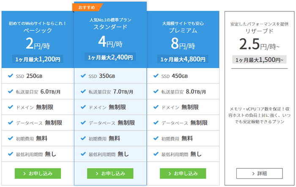Click 初めてのWebサイトならこれ！ tagline

point(38,23)
